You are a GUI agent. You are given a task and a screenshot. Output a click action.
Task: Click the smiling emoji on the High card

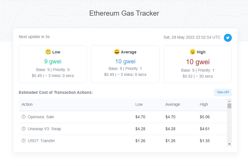pos(192,52)
